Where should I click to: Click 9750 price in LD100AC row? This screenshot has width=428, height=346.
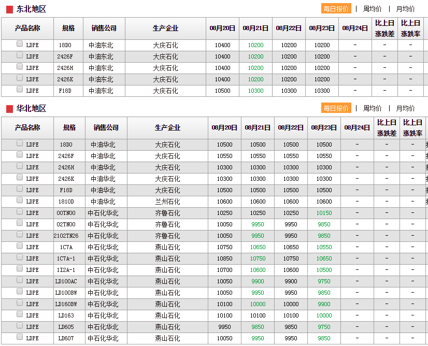[x=324, y=281]
